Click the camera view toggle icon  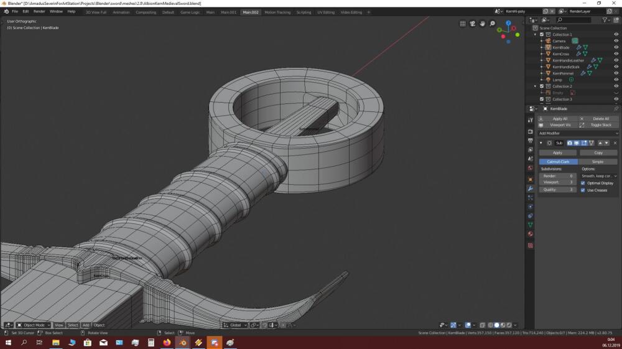pos(473,24)
